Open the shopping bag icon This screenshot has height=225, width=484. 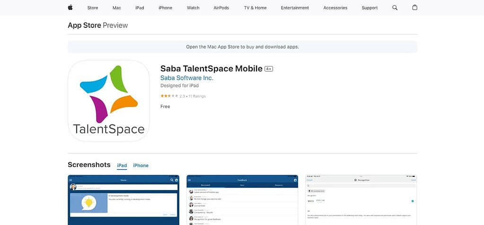click(x=414, y=8)
